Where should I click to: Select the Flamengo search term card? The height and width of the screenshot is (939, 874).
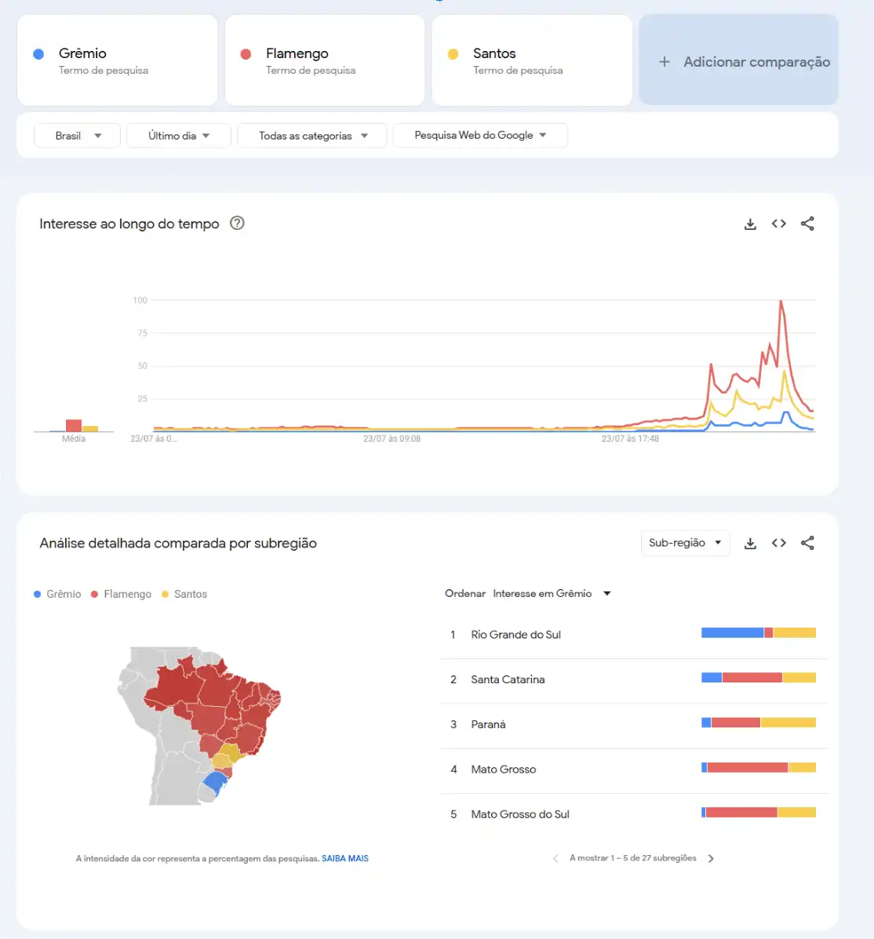(x=325, y=60)
